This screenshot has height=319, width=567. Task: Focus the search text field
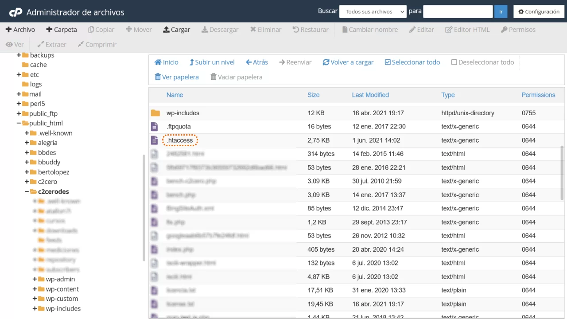pos(458,12)
